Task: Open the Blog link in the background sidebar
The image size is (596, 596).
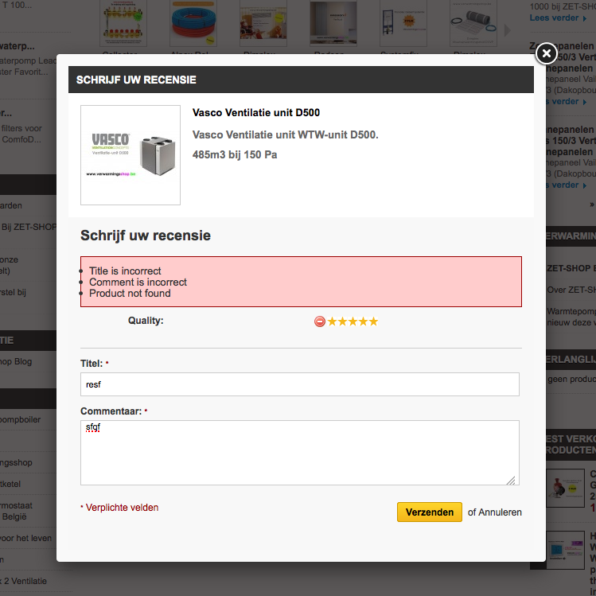Action: point(16,361)
